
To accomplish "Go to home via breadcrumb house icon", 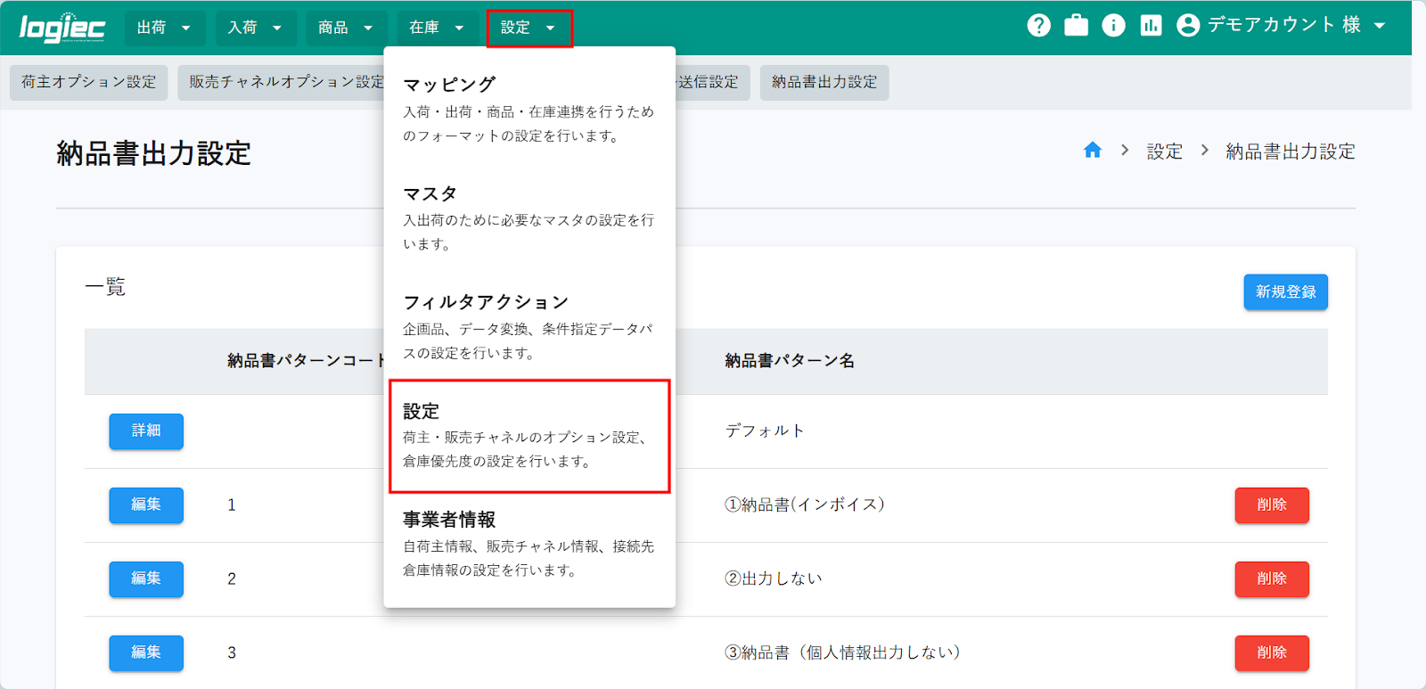I will pyautogui.click(x=1093, y=151).
